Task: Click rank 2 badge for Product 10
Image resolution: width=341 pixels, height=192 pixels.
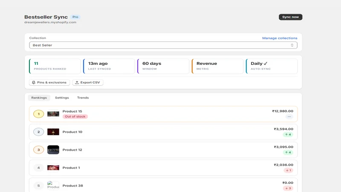Action: (x=38, y=132)
